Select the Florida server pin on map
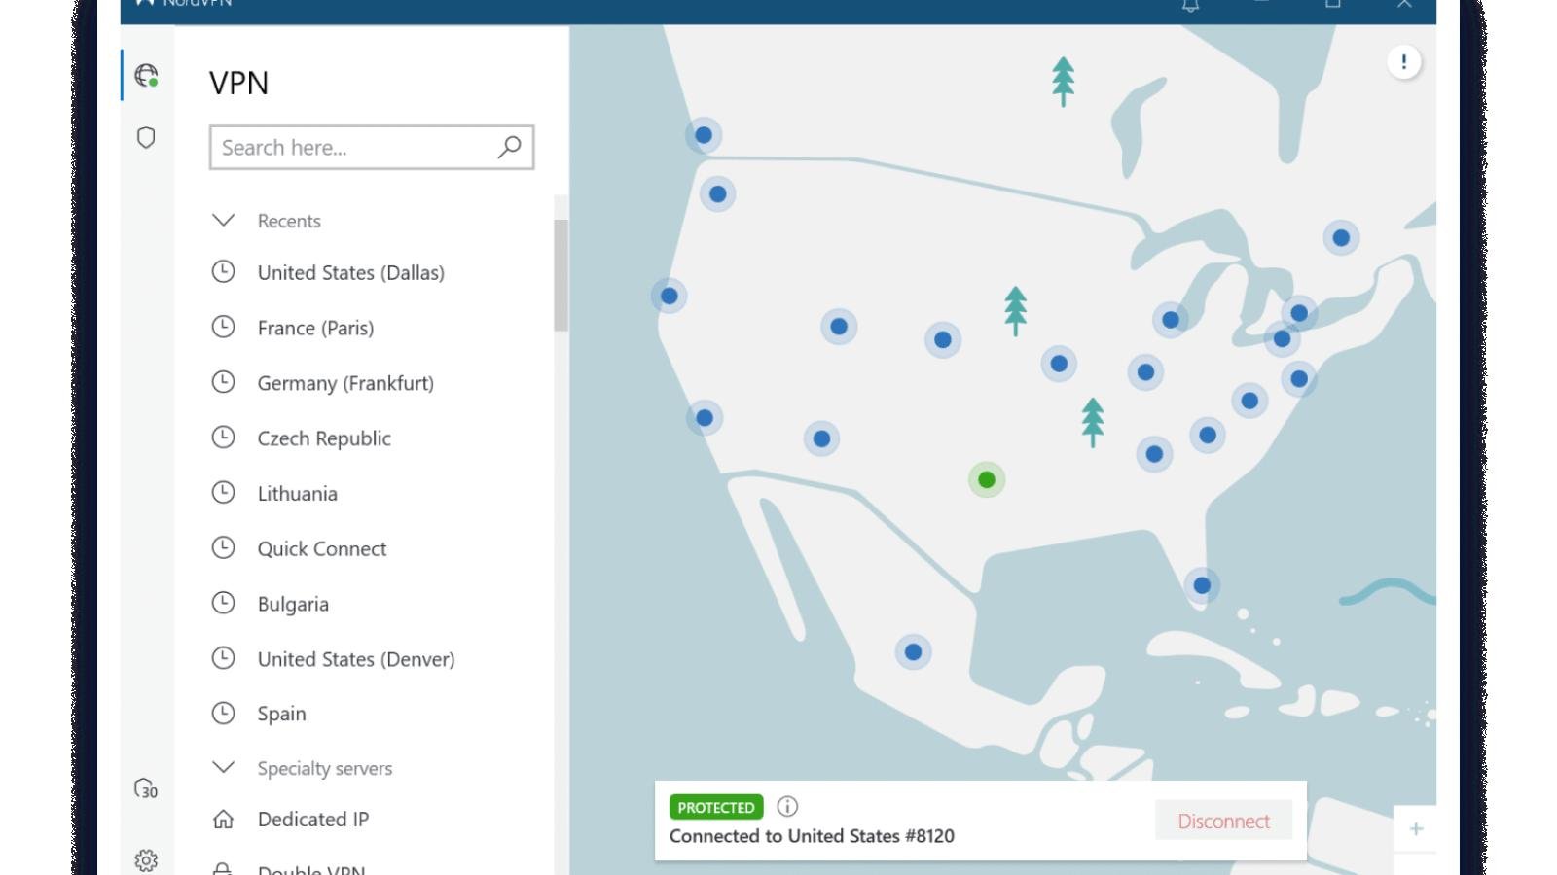 [x=1202, y=585]
